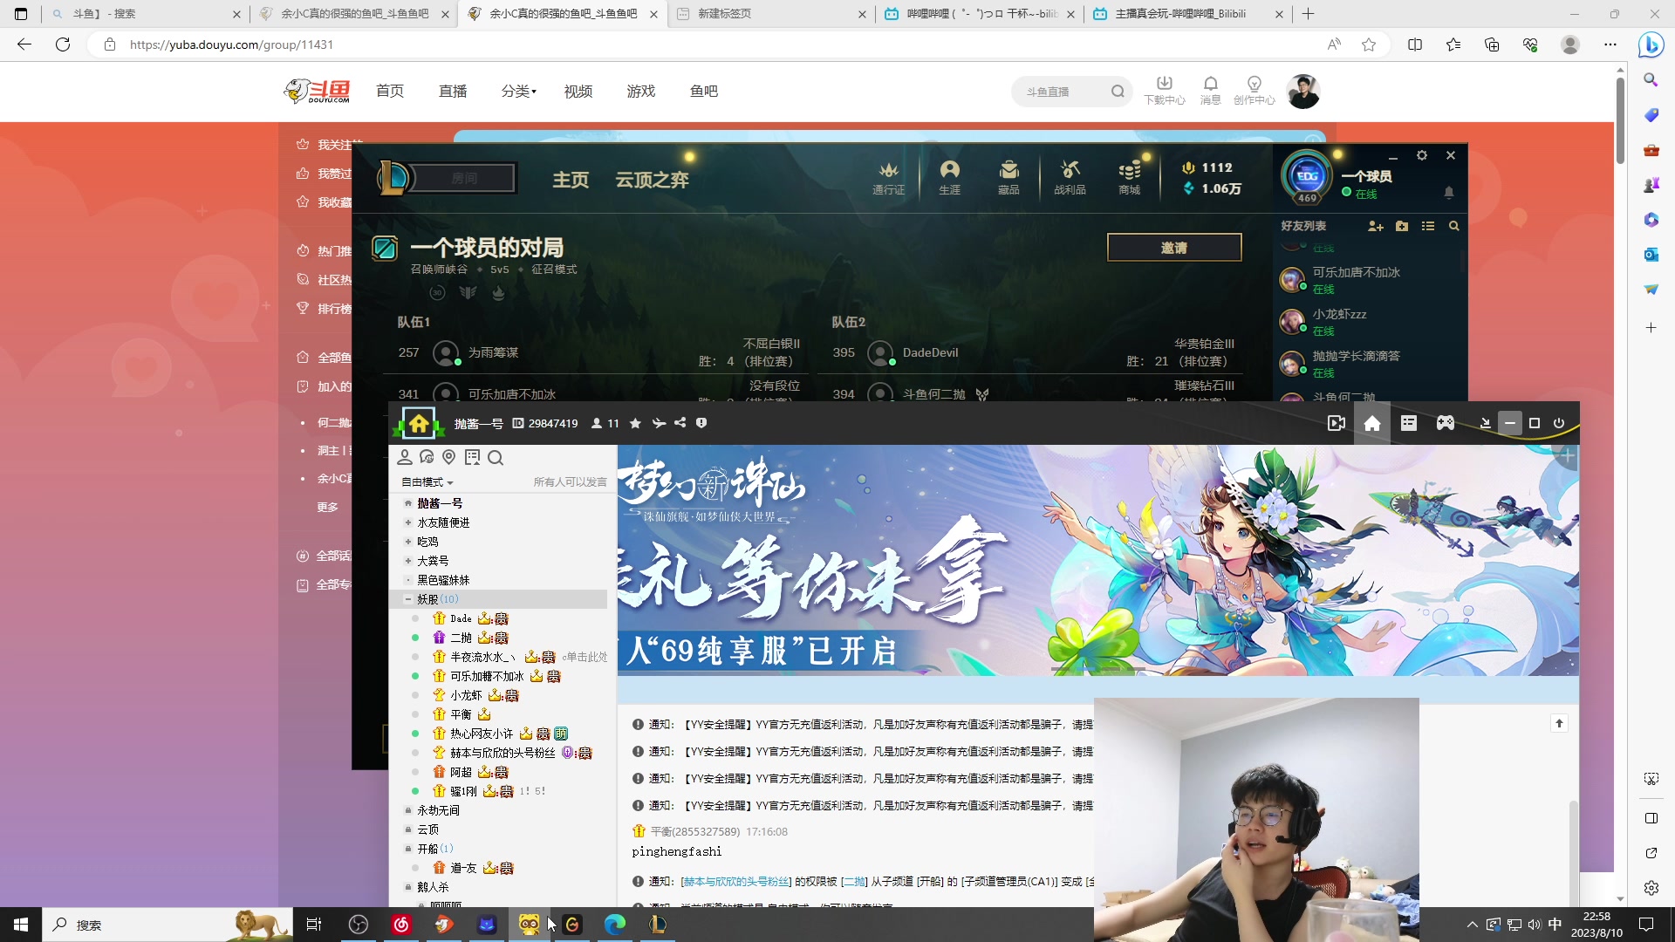The width and height of the screenshot is (1675, 942).
Task: Click the 邀请 invite button
Action: point(1174,248)
